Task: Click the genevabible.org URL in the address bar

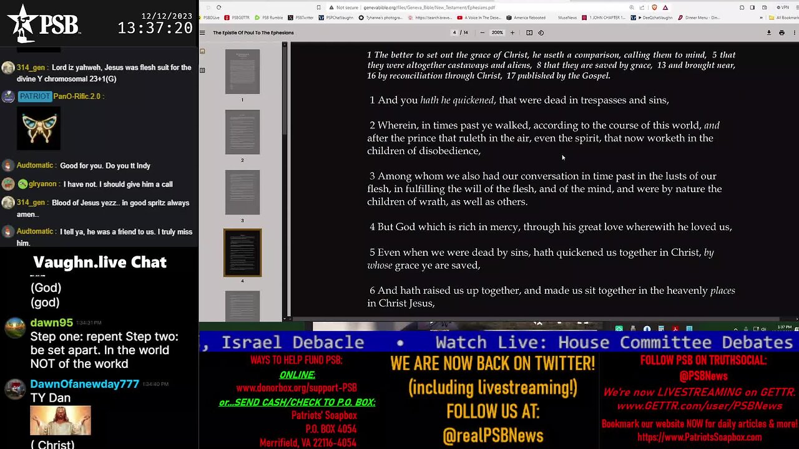Action: coord(428,7)
